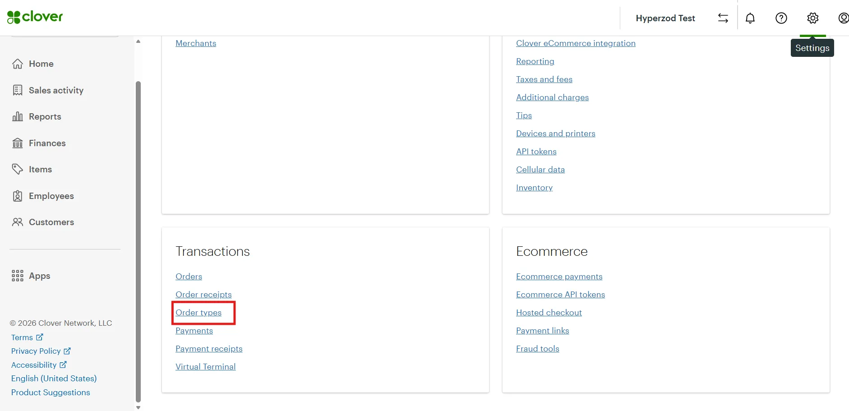Open Payment receipts link
849x411 pixels.
(209, 349)
